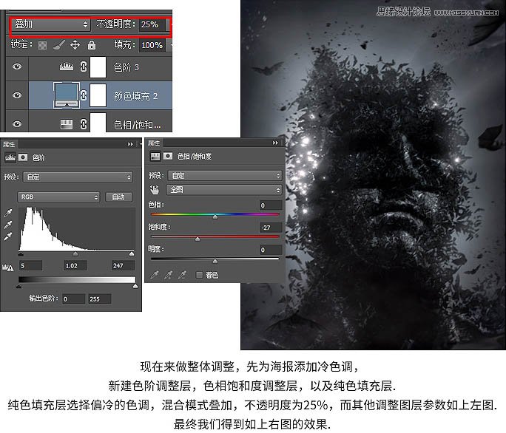The width and height of the screenshot is (506, 433).
Task: Toggle lock image pixels brush icon
Action: pyautogui.click(x=58, y=45)
